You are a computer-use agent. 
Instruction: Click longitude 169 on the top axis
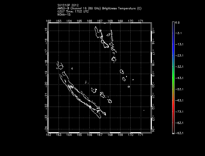click(120, 21)
